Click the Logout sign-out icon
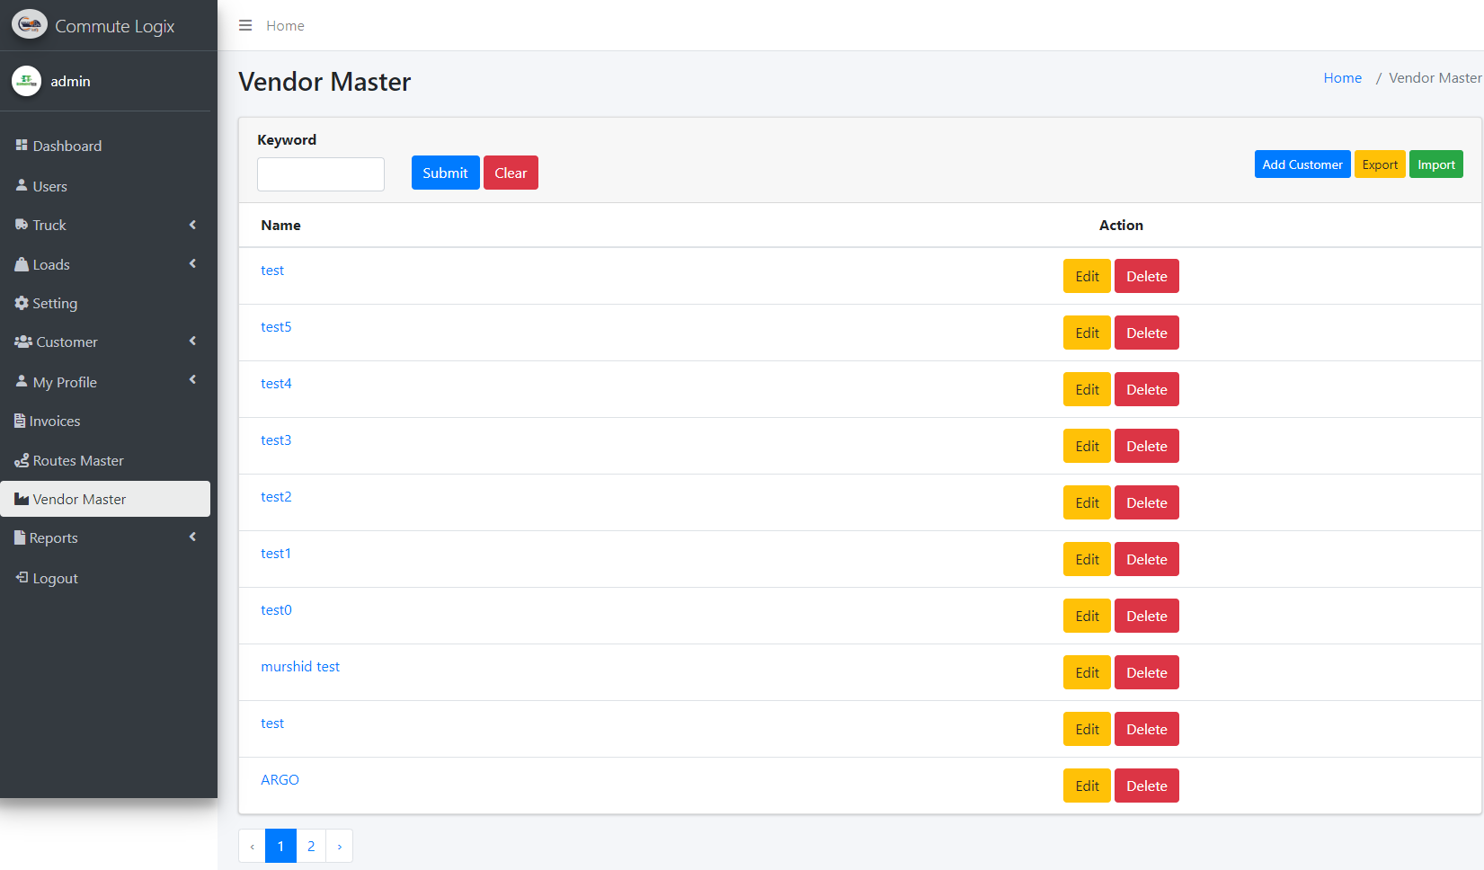 pos(22,578)
